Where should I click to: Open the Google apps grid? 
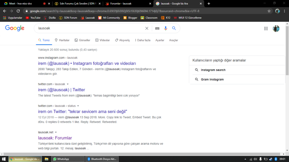266,28
